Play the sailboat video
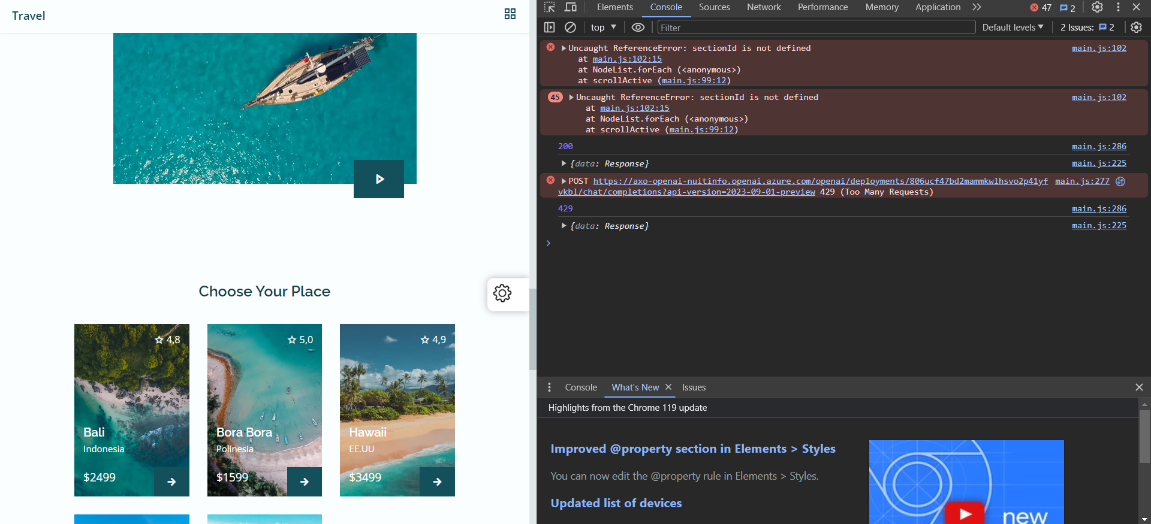This screenshot has width=1151, height=524. (379, 179)
